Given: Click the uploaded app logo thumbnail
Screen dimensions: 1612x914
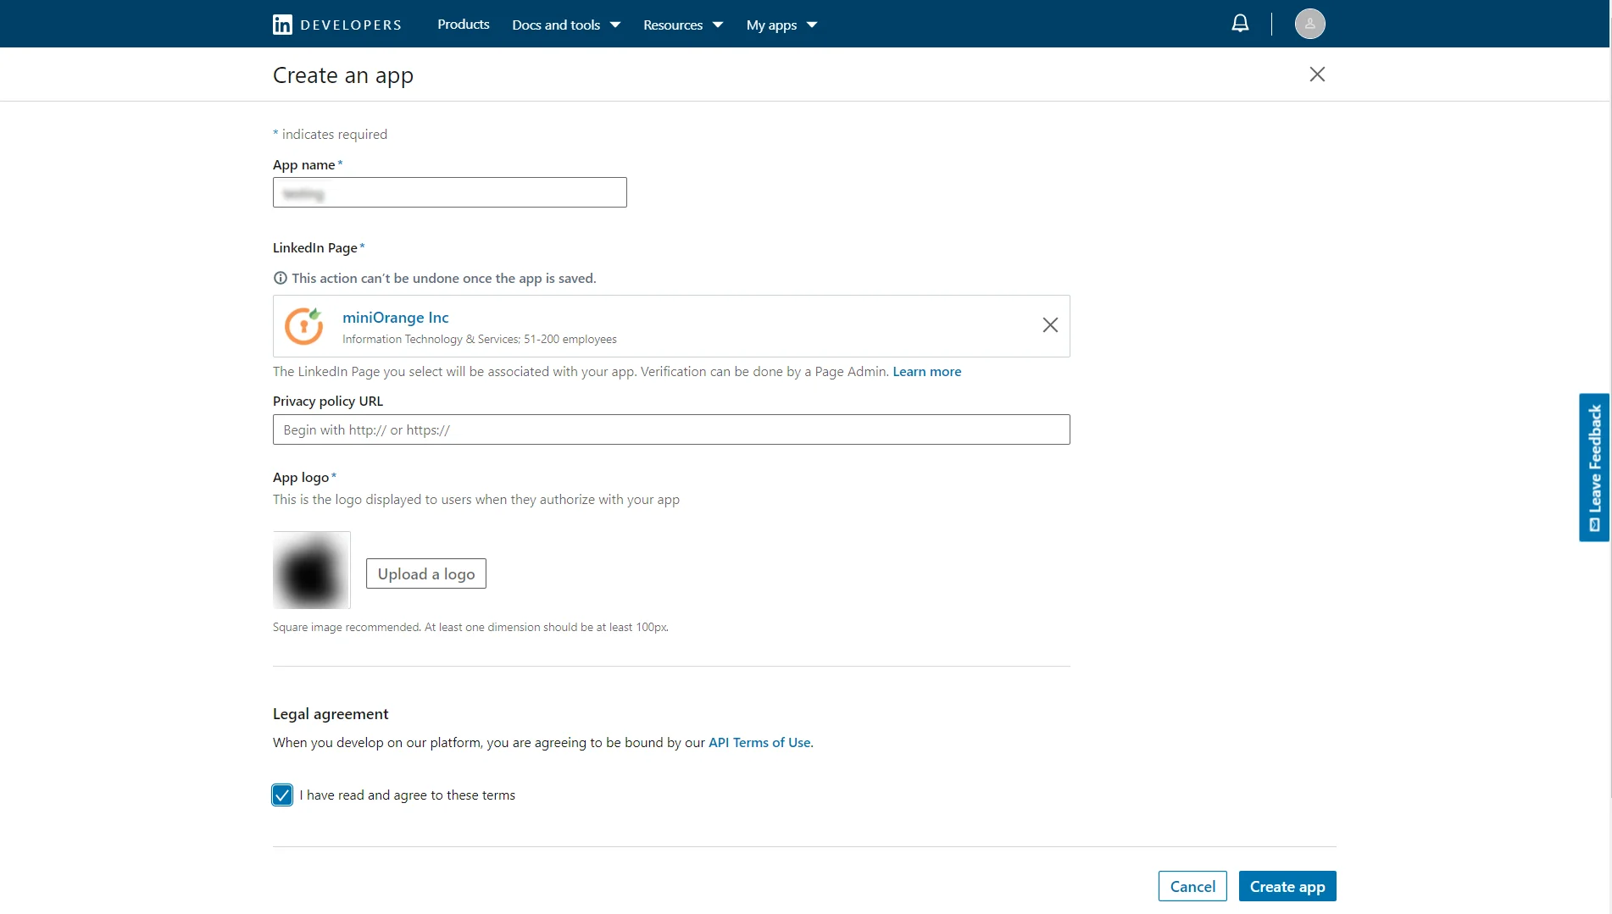Looking at the screenshot, I should [311, 569].
